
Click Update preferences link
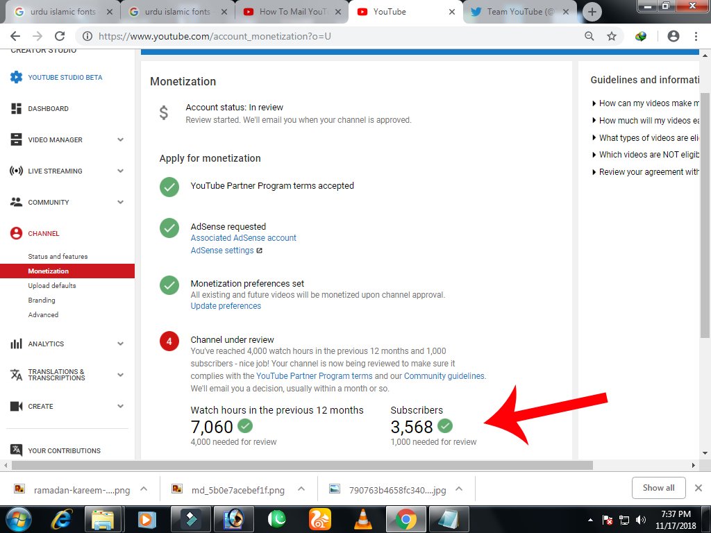[226, 306]
